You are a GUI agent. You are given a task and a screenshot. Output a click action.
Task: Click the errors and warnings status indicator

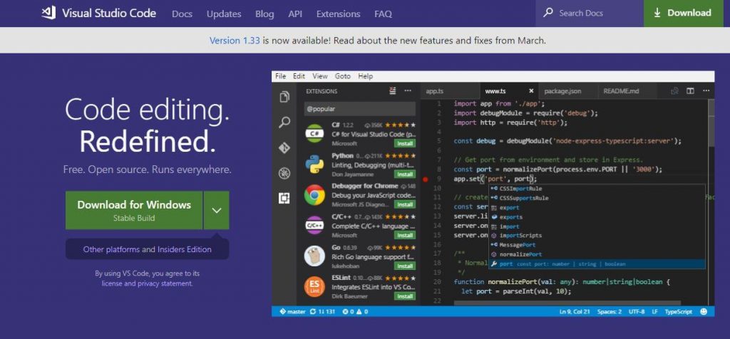(355, 311)
